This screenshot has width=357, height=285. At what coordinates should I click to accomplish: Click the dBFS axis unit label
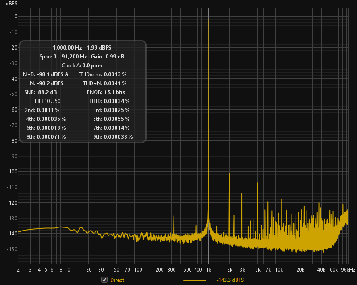point(11,4)
